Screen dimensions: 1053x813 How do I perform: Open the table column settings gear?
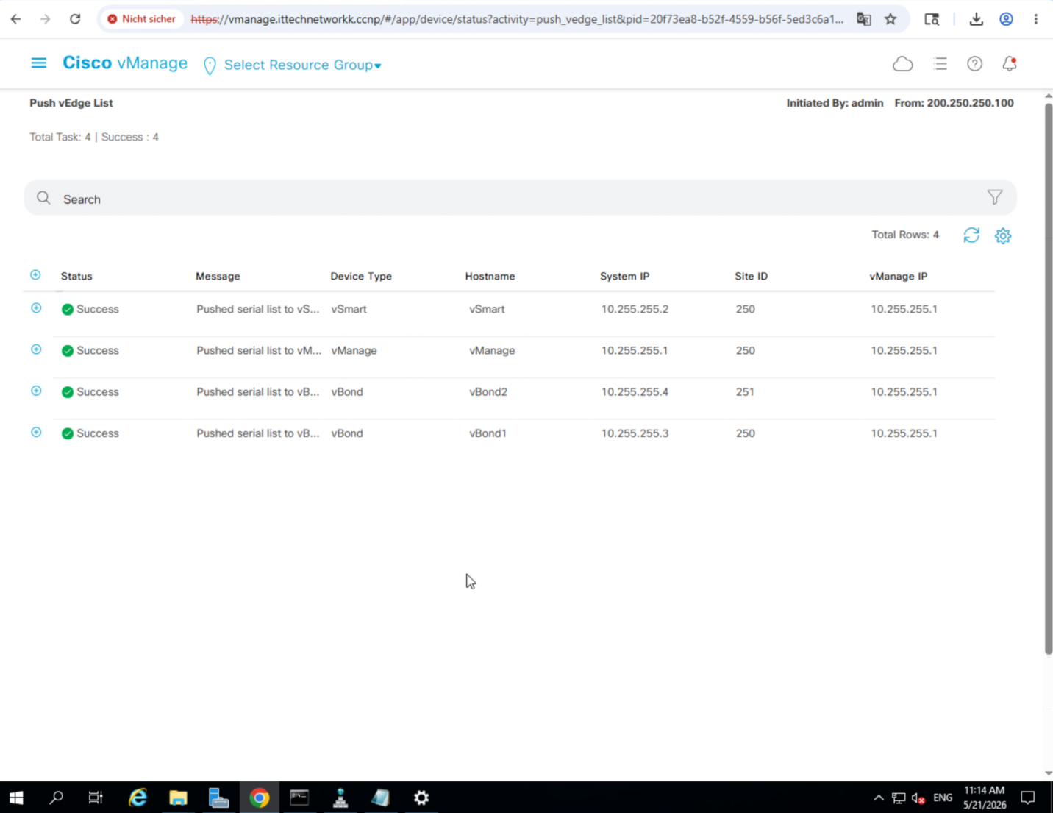click(x=1003, y=235)
